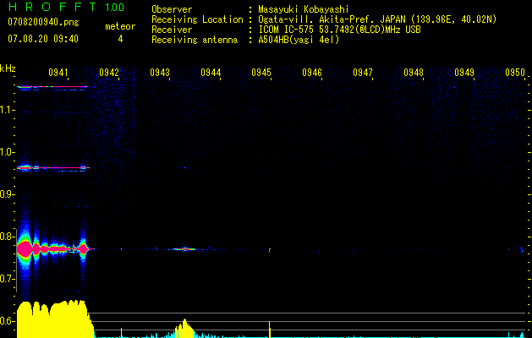Image resolution: width=532 pixels, height=338 pixels.
Task: Click the 0947 time marker
Action: pyautogui.click(x=363, y=73)
